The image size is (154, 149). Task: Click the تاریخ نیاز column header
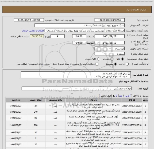click(16, 100)
